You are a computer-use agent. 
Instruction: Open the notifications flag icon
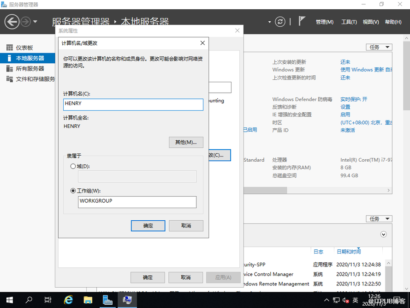(x=302, y=21)
